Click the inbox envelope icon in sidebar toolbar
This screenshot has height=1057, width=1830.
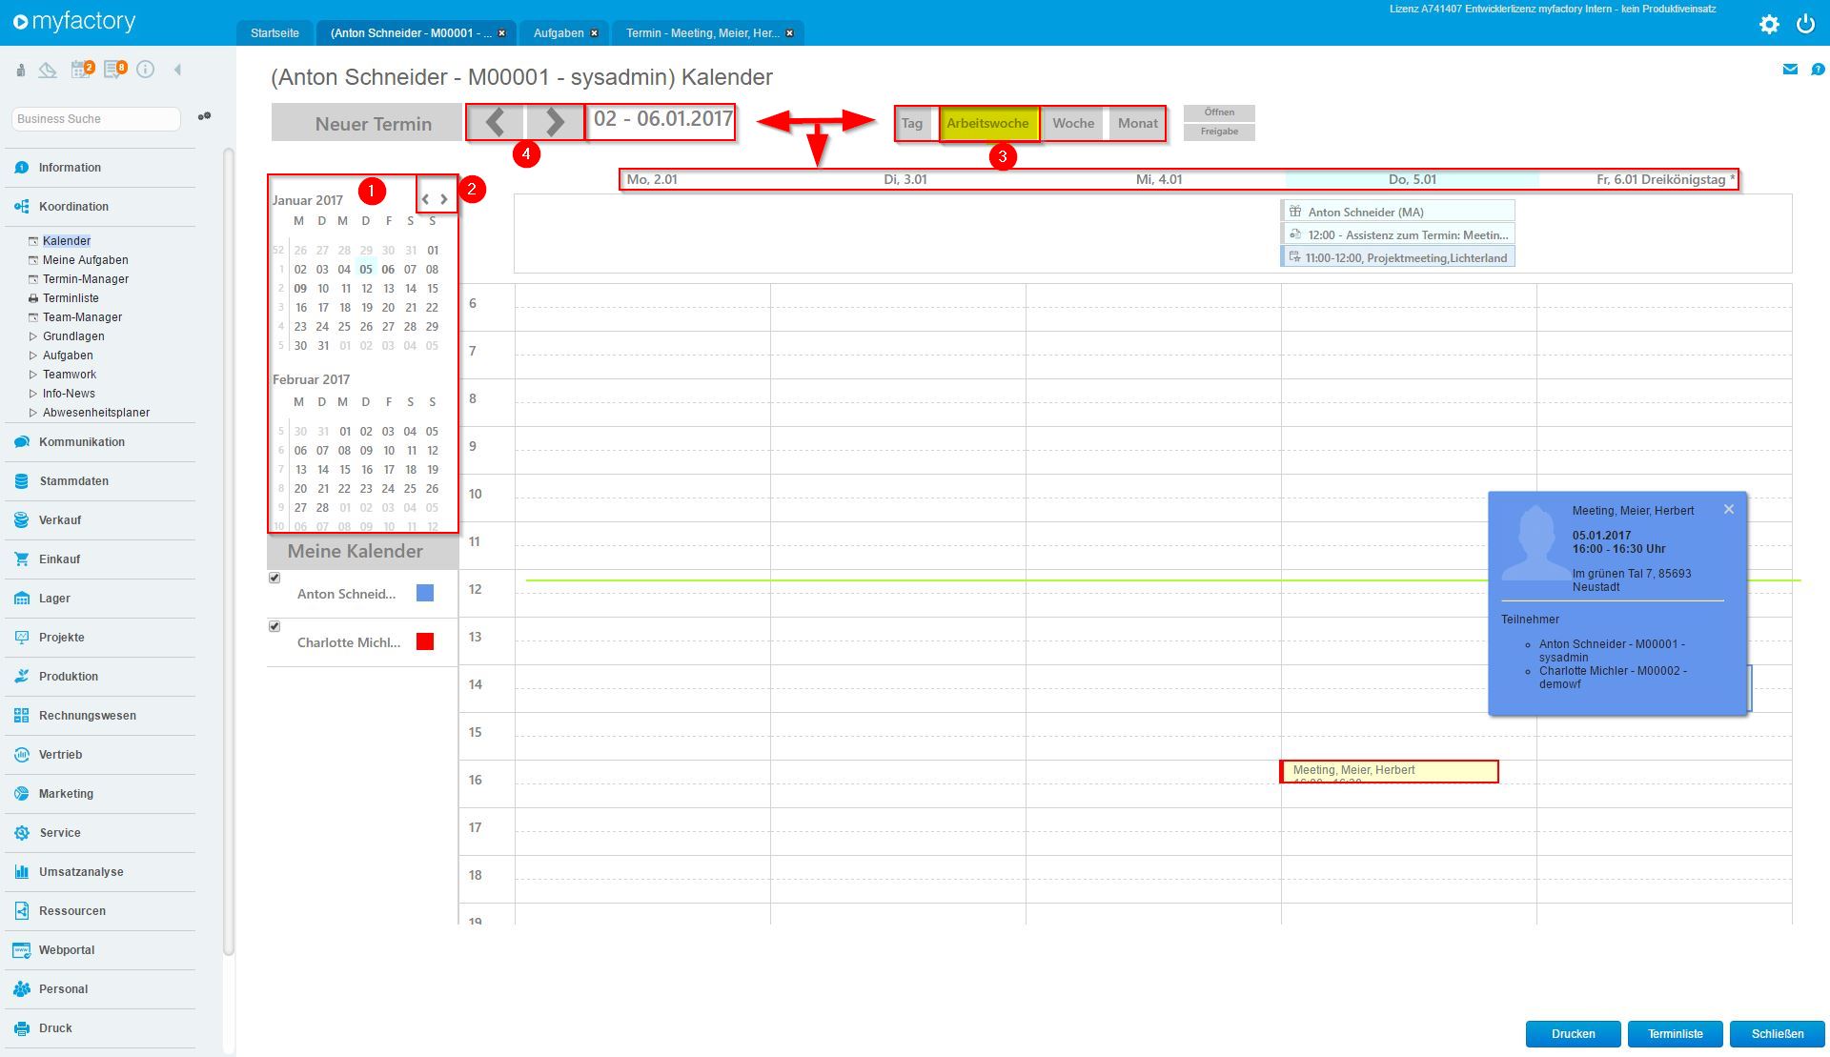48,70
